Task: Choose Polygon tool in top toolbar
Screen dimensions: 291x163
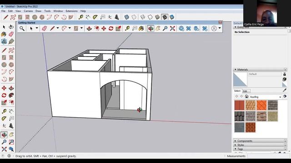Action: [x=42, y=17]
